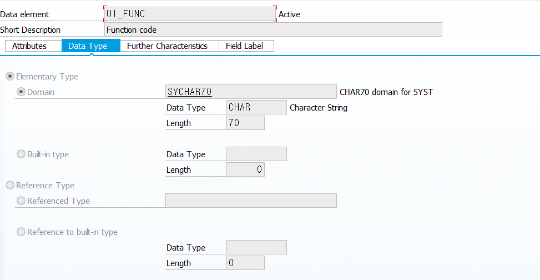Click the Built-in type Data Type field
Image resolution: width=540 pixels, height=280 pixels.
coord(256,154)
